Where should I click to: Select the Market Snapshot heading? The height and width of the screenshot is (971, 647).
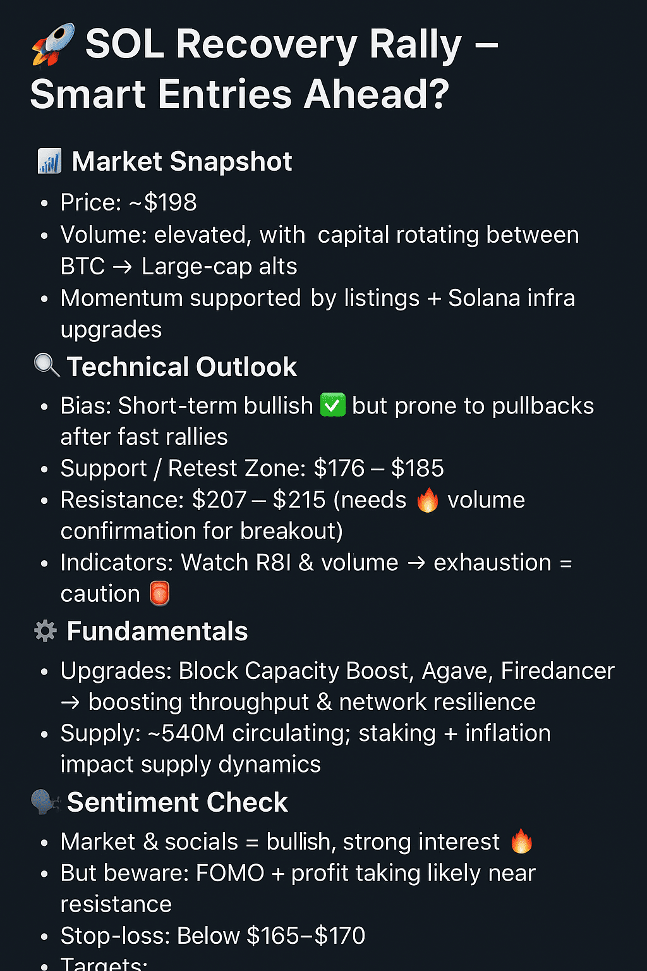tap(182, 162)
